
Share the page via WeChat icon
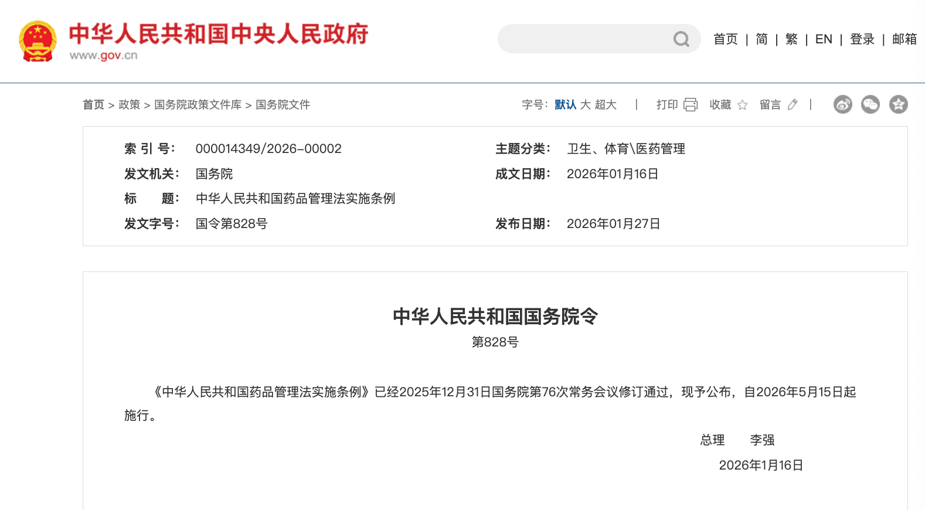[x=870, y=104]
